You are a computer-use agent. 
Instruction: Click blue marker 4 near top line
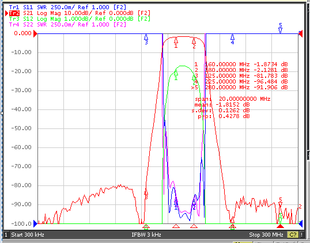pos(233,39)
